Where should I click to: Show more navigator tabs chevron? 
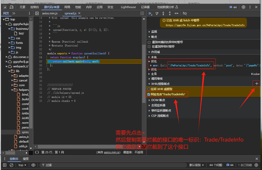click(14, 13)
